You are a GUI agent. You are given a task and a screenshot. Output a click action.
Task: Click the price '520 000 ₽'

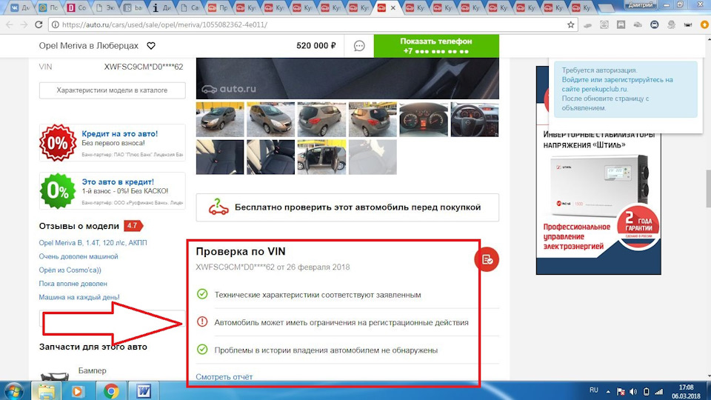click(316, 46)
